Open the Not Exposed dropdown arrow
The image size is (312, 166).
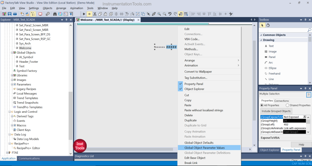coord(304,117)
